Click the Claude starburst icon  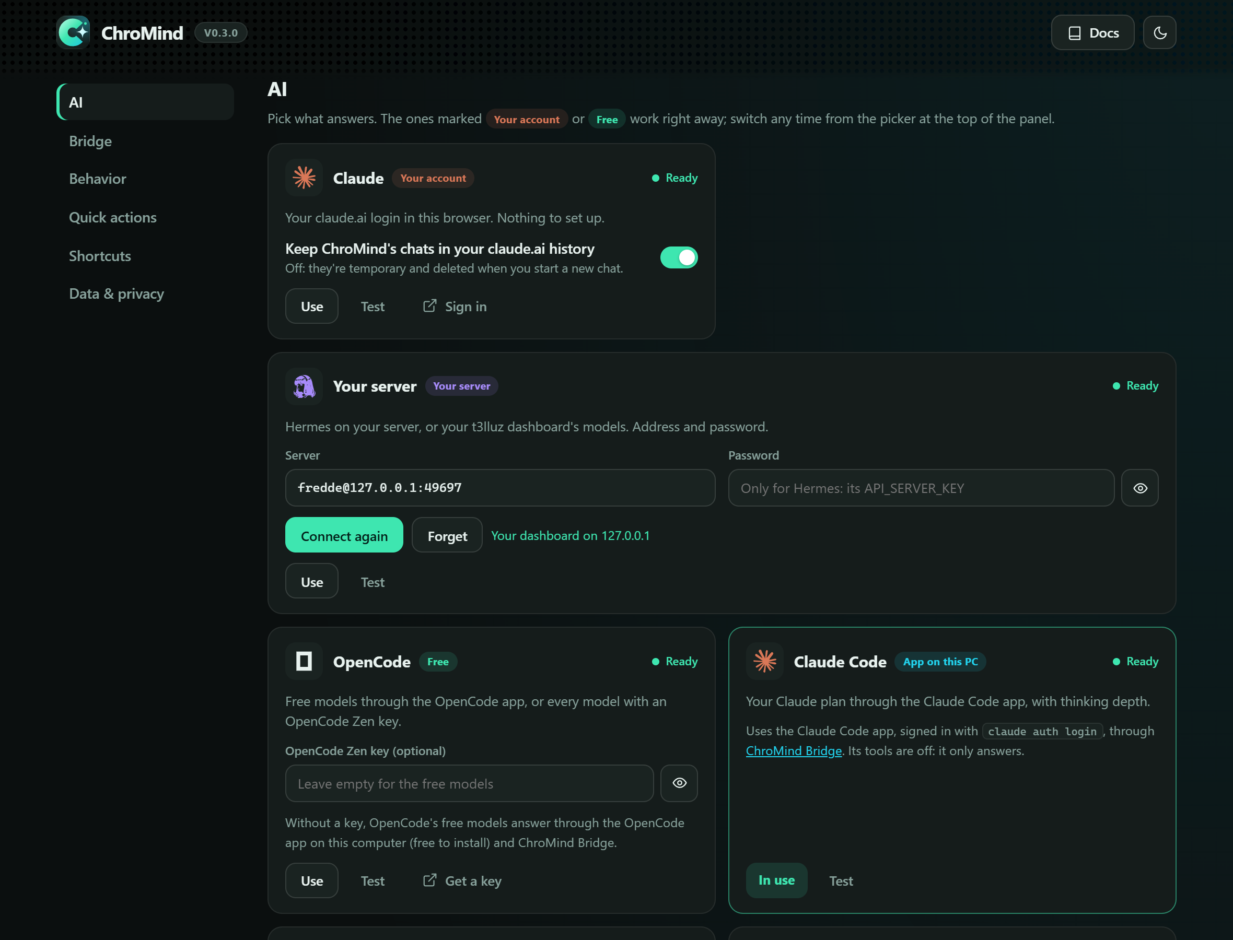tap(304, 178)
